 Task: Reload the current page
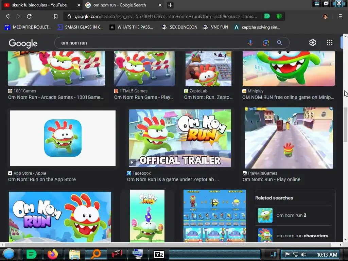pos(29,16)
